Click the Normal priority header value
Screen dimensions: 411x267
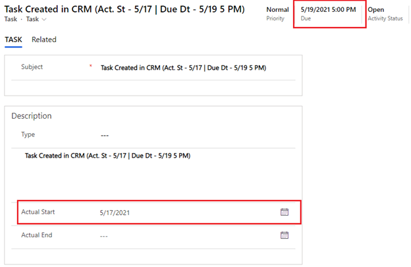tap(277, 10)
